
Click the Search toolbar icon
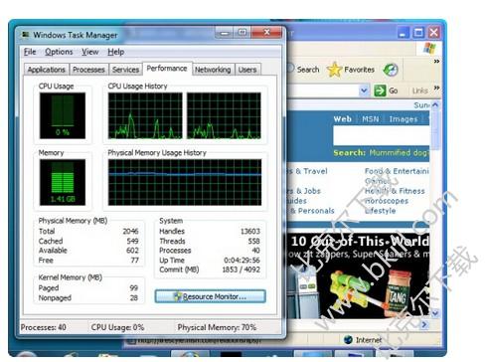[x=290, y=69]
